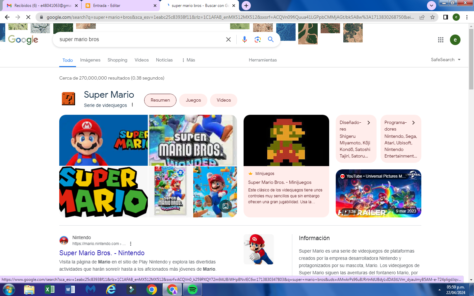Image resolution: width=474 pixels, height=296 pixels.
Task: Select the Videos chip under Super Mario
Action: coord(224,100)
